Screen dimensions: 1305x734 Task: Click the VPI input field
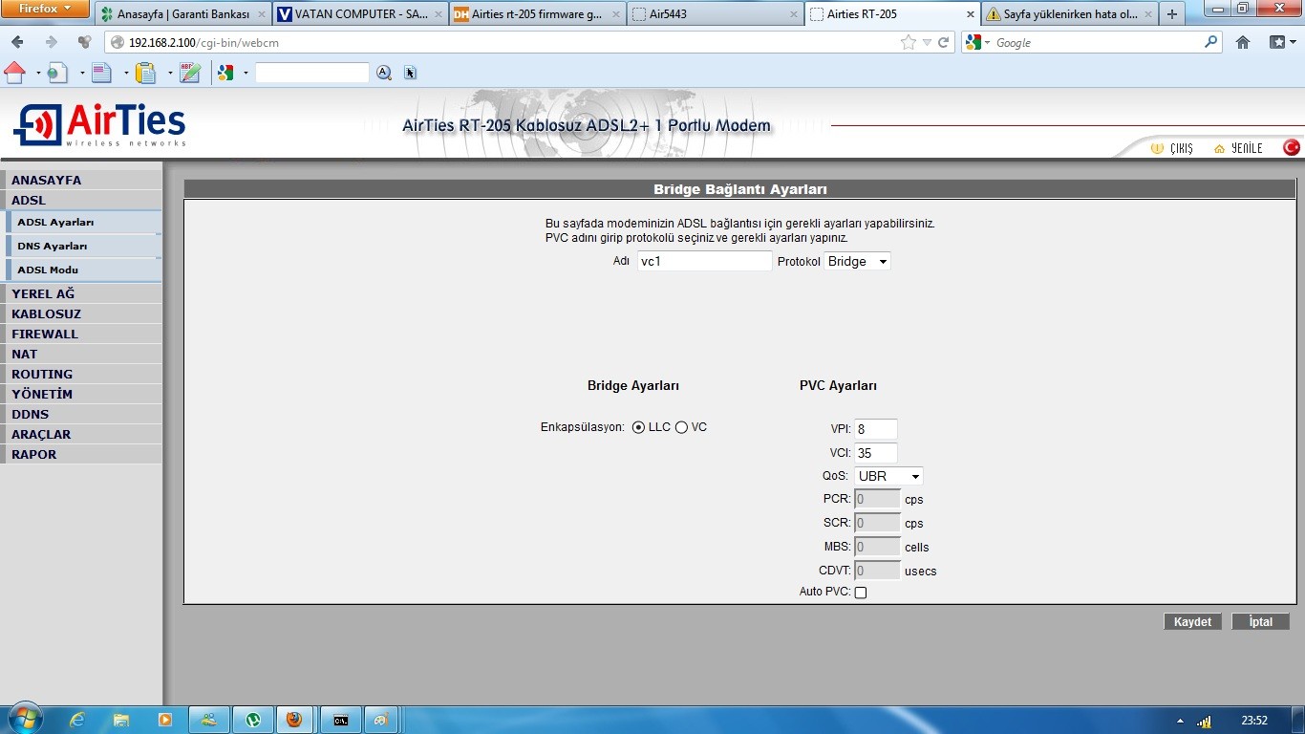tap(876, 429)
